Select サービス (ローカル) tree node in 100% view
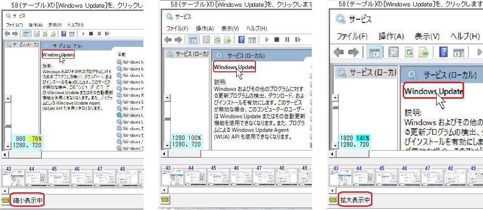The image size is (483, 210). 187,55
